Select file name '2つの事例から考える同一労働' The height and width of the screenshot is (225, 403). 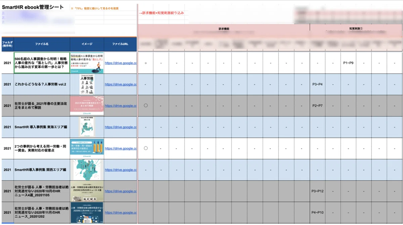tap(42, 148)
